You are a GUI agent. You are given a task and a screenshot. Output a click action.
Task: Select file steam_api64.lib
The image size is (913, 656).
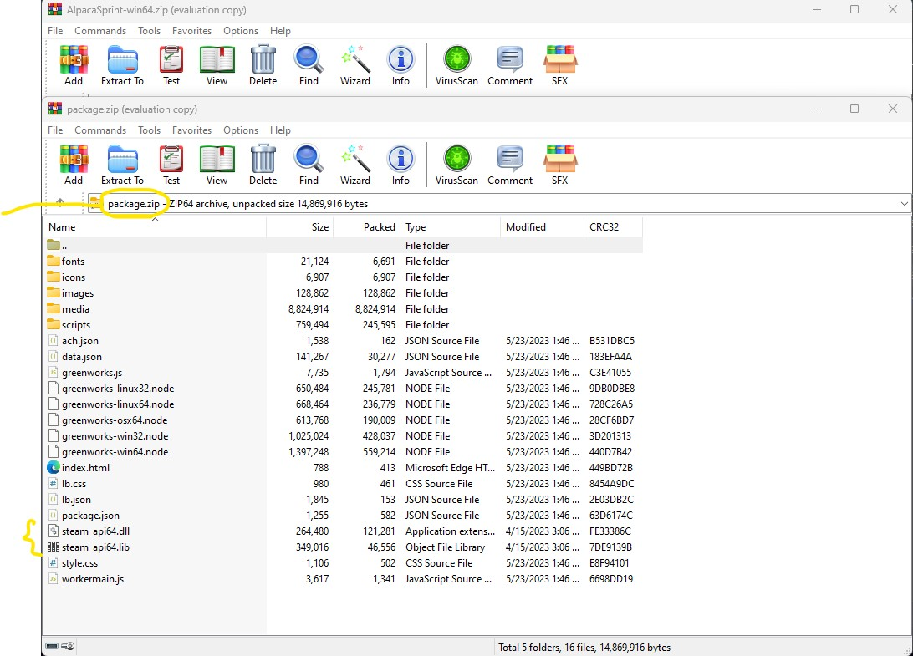coord(344,547)
